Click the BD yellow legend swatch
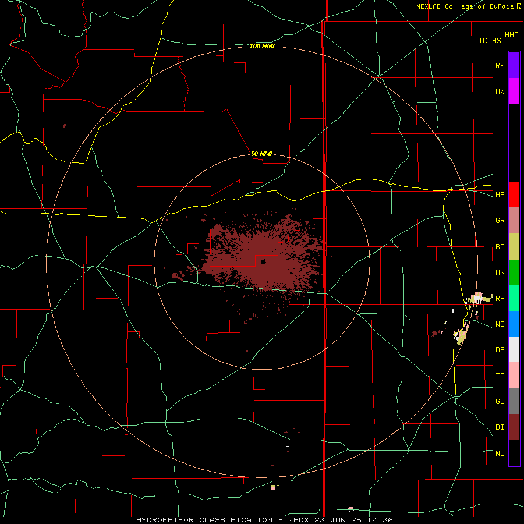The height and width of the screenshot is (524, 524). [514, 247]
